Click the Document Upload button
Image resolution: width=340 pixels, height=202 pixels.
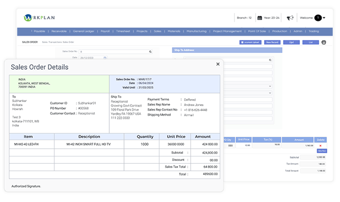click(250, 42)
